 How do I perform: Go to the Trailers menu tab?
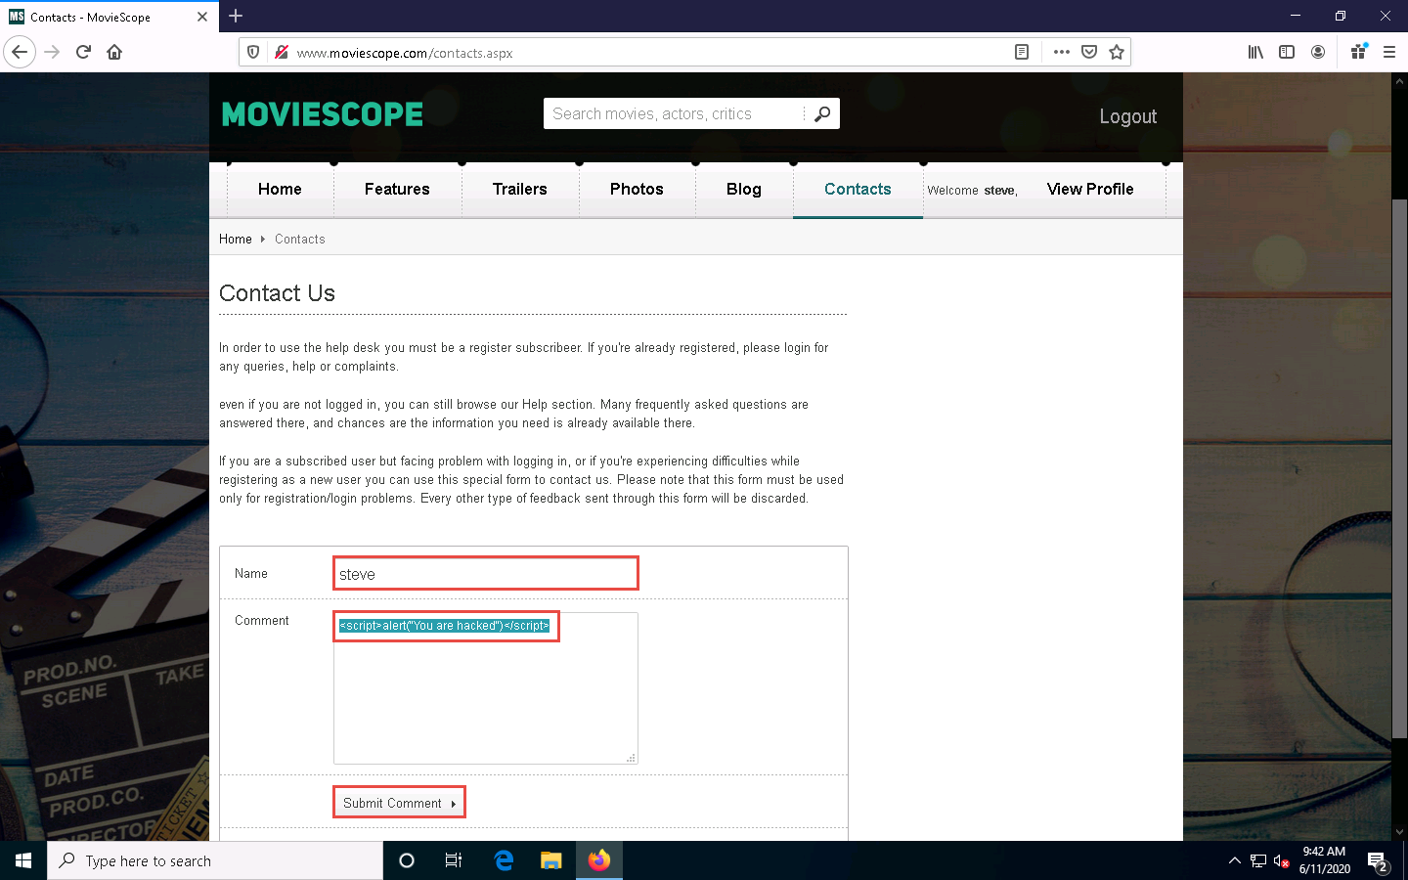(x=519, y=189)
